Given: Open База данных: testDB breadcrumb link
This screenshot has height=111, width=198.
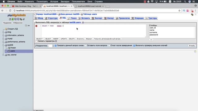Looking at the screenshot, I should 70,14.
